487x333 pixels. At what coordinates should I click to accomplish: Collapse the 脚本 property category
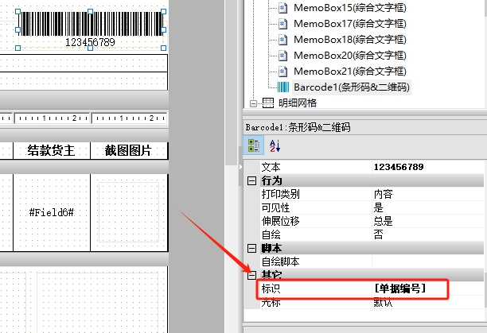pyautogui.click(x=251, y=248)
